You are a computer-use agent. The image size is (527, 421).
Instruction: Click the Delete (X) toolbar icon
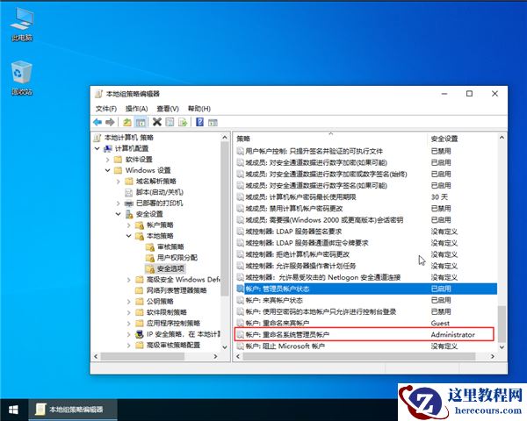click(157, 122)
